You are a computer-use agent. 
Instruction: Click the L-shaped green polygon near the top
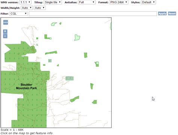pyautogui.click(x=47, y=37)
